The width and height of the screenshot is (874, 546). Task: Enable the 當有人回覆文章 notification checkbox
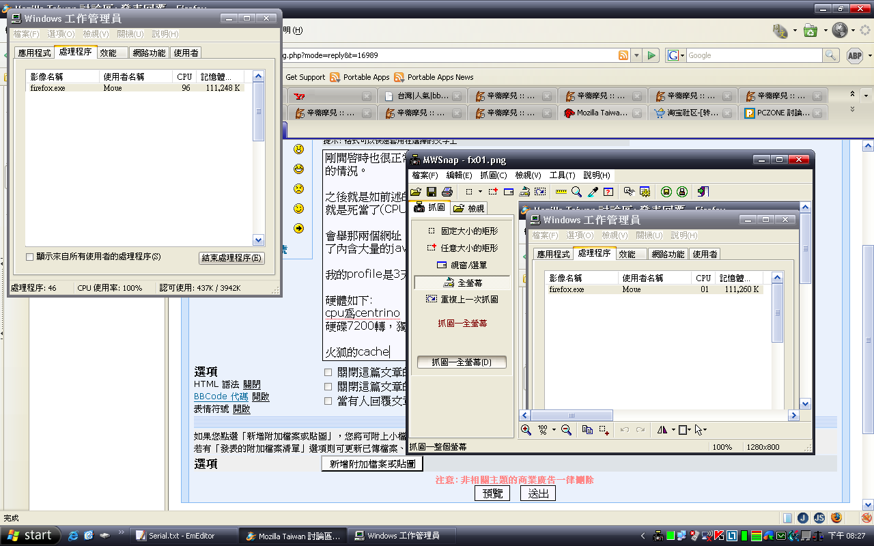pos(328,401)
